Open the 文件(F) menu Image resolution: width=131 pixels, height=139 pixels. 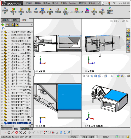pyautogui.click(x=29, y=3)
